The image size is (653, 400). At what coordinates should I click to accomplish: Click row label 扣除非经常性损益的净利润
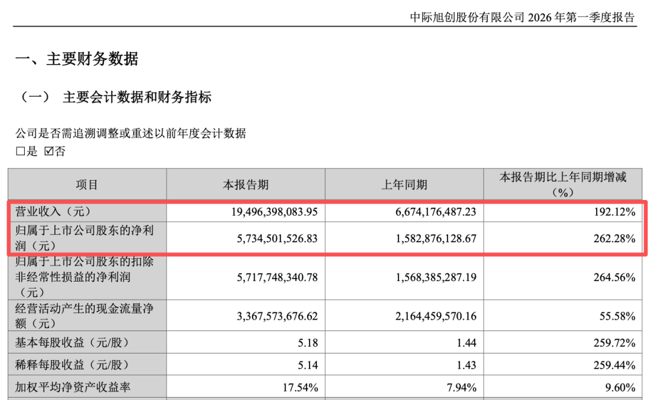85,277
